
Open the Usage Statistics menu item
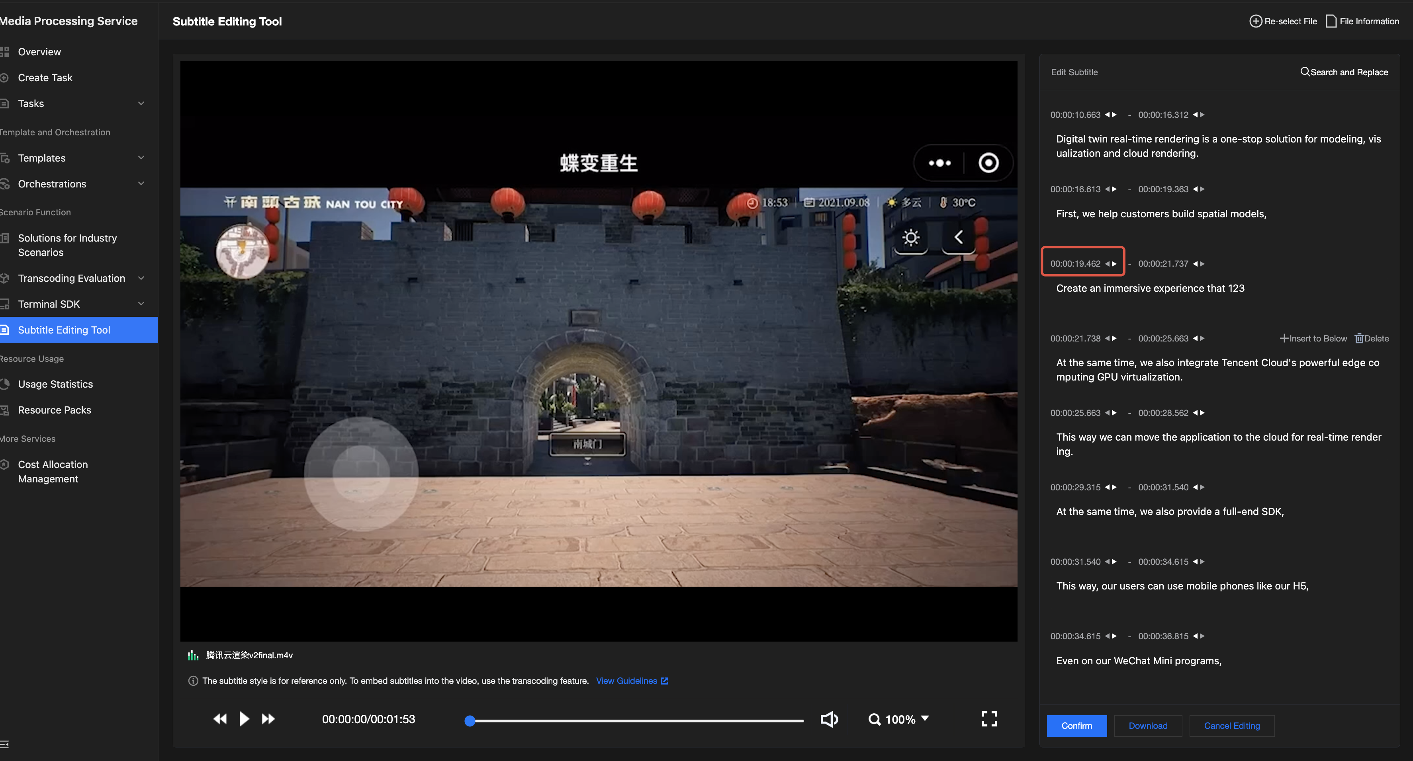55,384
